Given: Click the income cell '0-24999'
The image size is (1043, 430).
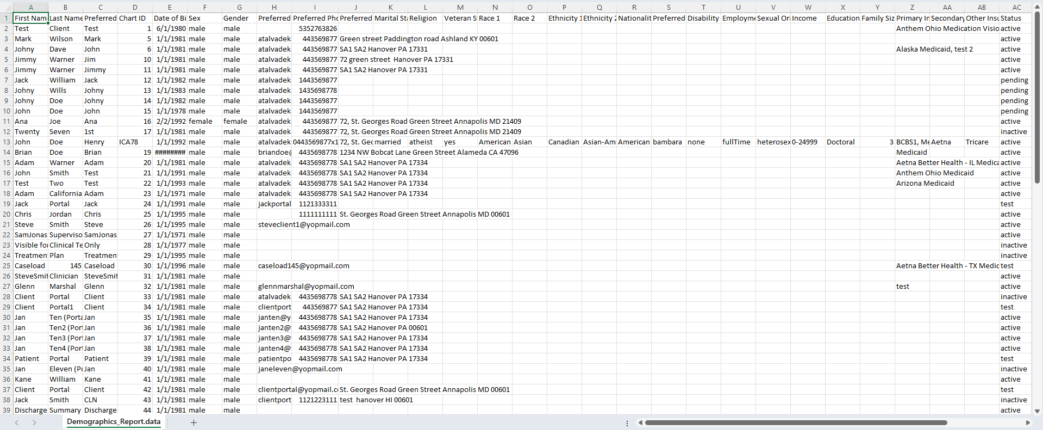Looking at the screenshot, I should point(808,142).
